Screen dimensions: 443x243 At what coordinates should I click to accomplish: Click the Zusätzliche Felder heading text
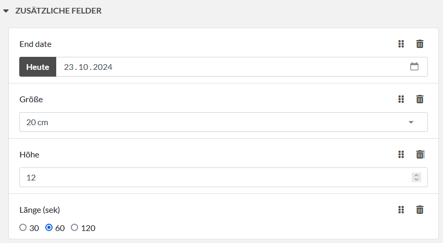tap(58, 10)
